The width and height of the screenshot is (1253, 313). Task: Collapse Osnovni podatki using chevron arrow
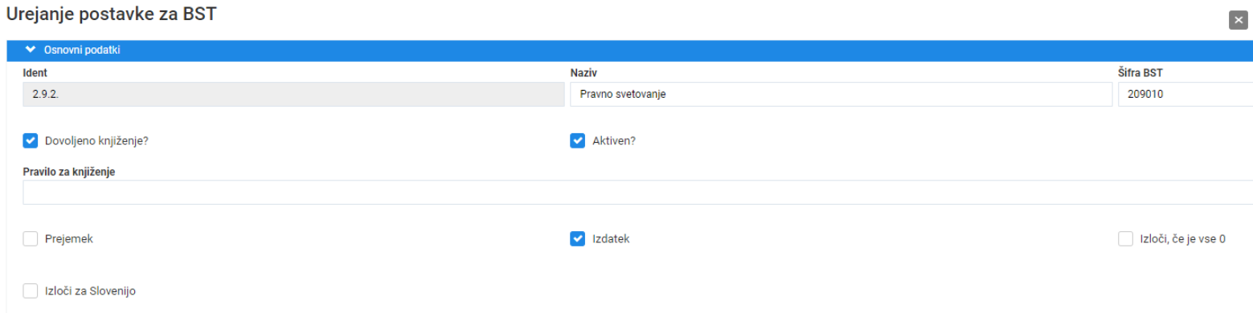31,50
